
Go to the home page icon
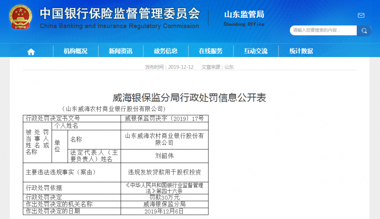(31, 51)
